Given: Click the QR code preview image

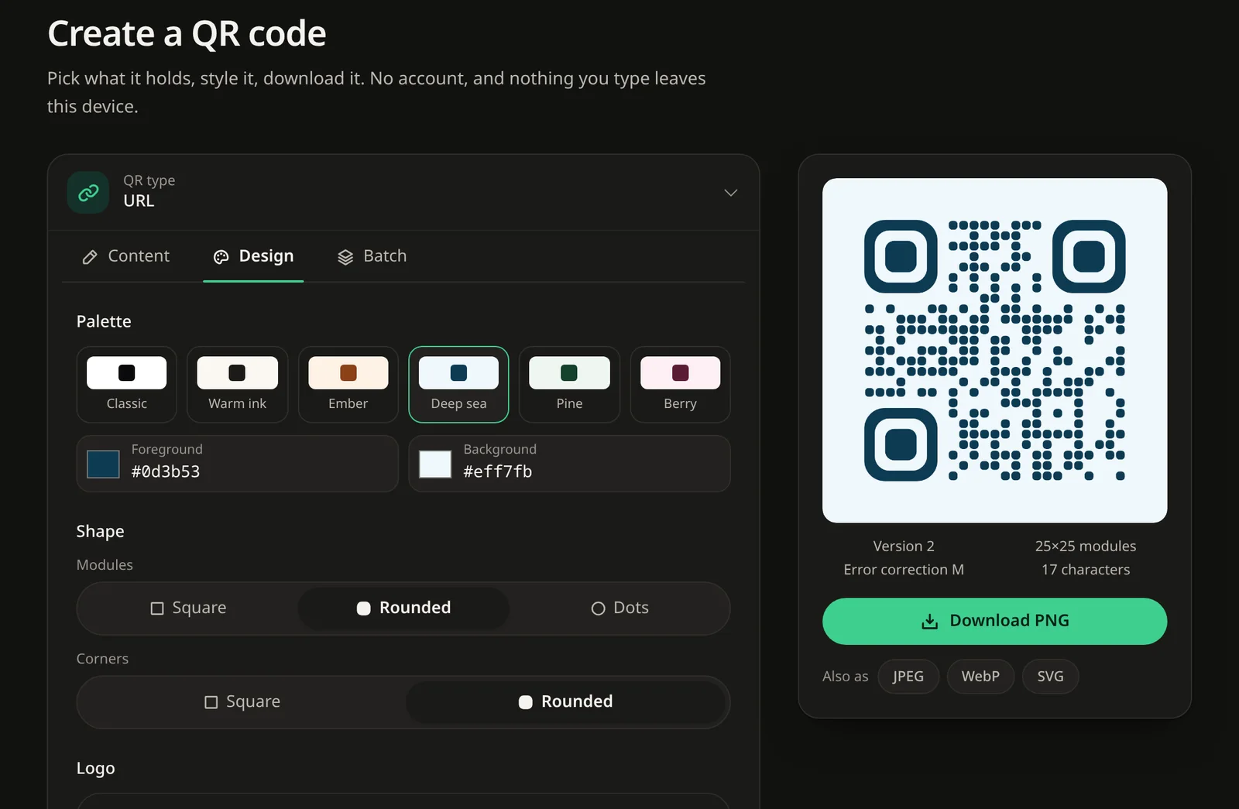Looking at the screenshot, I should (x=994, y=351).
